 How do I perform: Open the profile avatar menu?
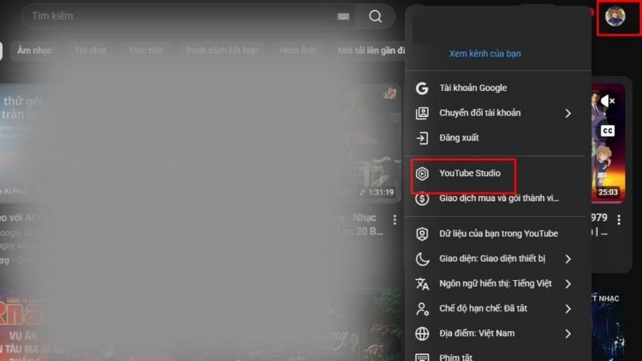tap(615, 16)
